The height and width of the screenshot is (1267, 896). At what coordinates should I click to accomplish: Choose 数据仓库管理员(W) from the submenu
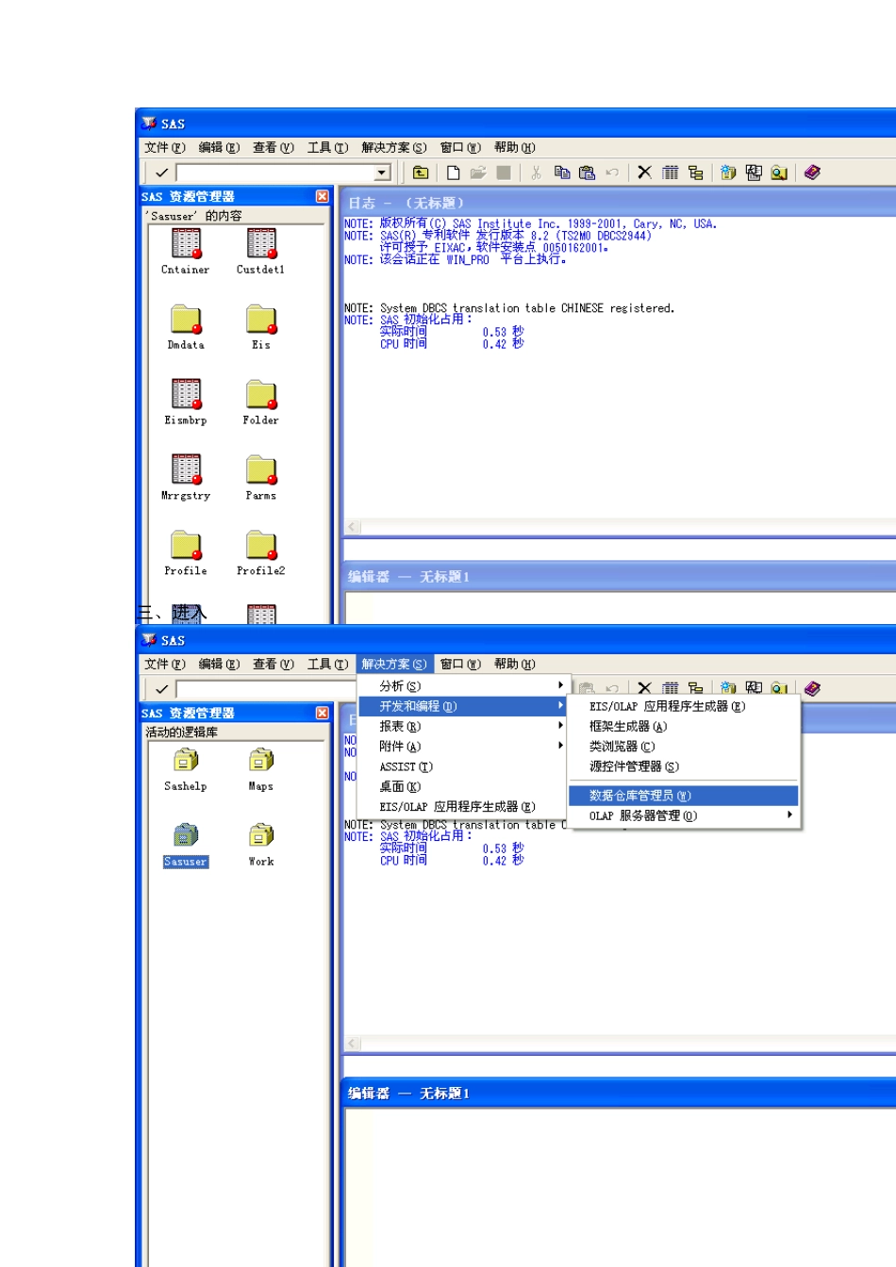(684, 797)
